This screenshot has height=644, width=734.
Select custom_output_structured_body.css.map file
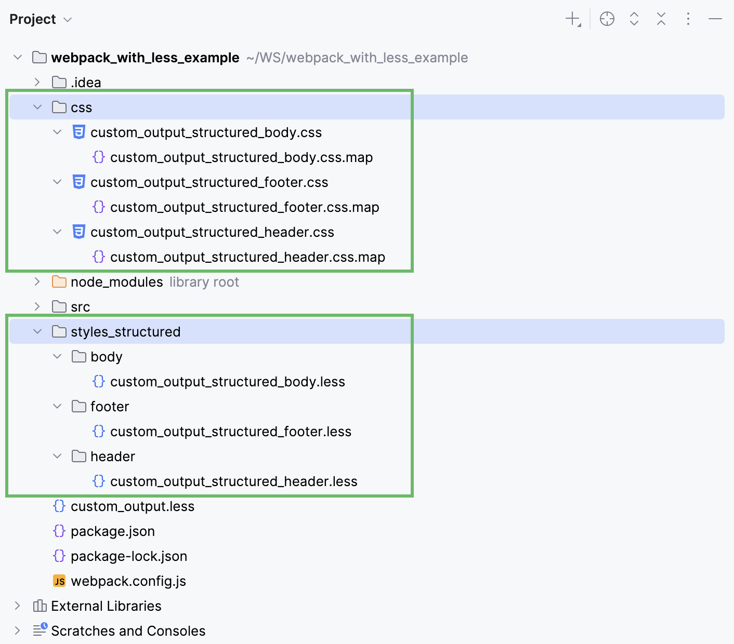[x=241, y=157]
